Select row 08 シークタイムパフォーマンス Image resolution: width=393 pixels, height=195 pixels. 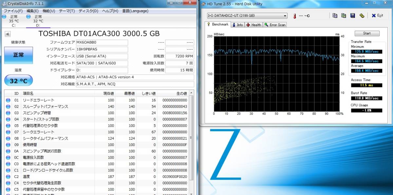(x=97, y=138)
